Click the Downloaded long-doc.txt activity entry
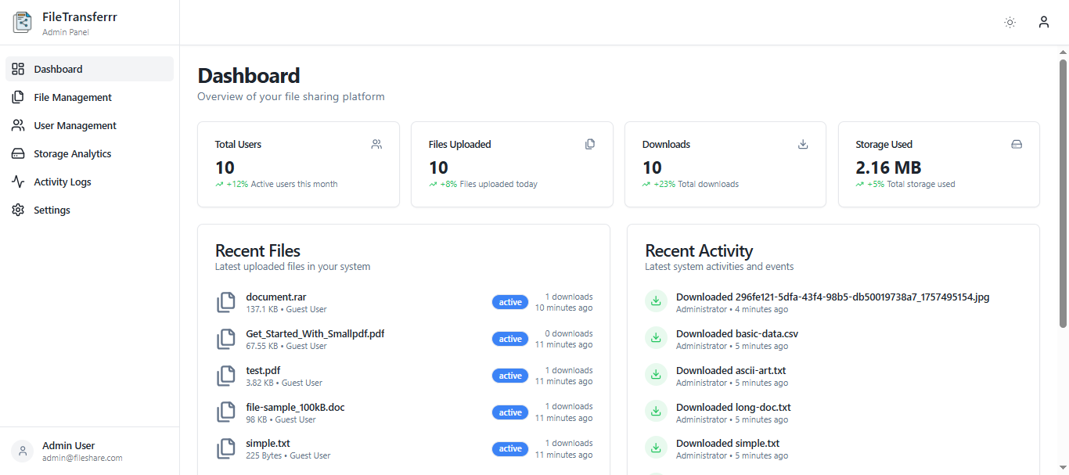 (733, 407)
